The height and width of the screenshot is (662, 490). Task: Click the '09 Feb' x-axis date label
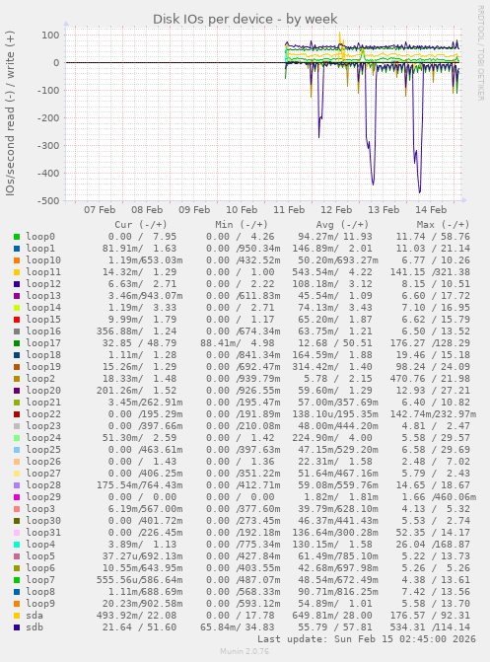pyautogui.click(x=194, y=210)
